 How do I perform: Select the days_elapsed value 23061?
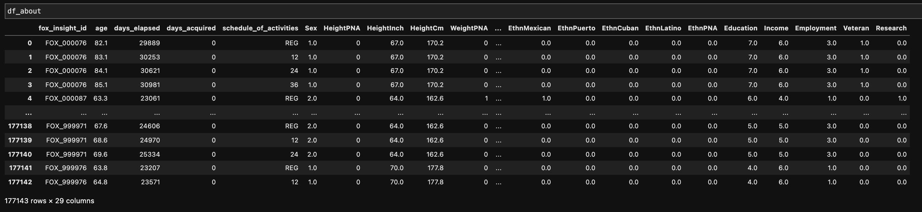point(150,98)
